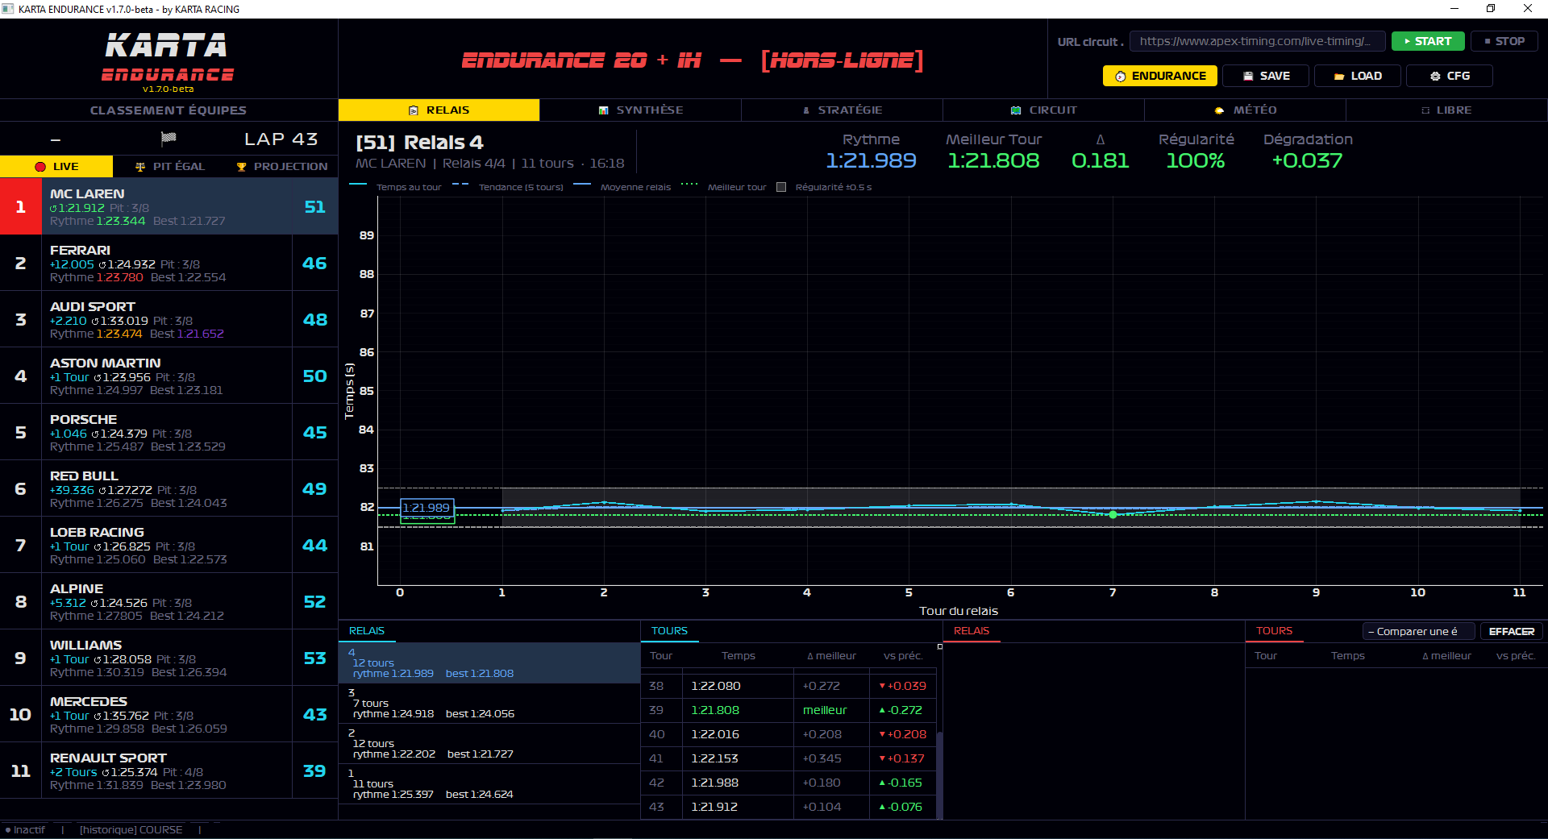Viewport: 1548px width, 839px height.
Task: Select relay 1 with rythme 1:25.397
Action: coord(489,784)
